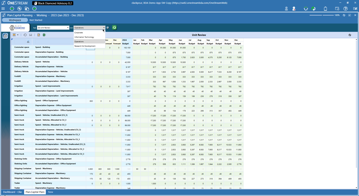Open the Unit dropdown combo box
The image size is (359, 196).
[x=104, y=27]
